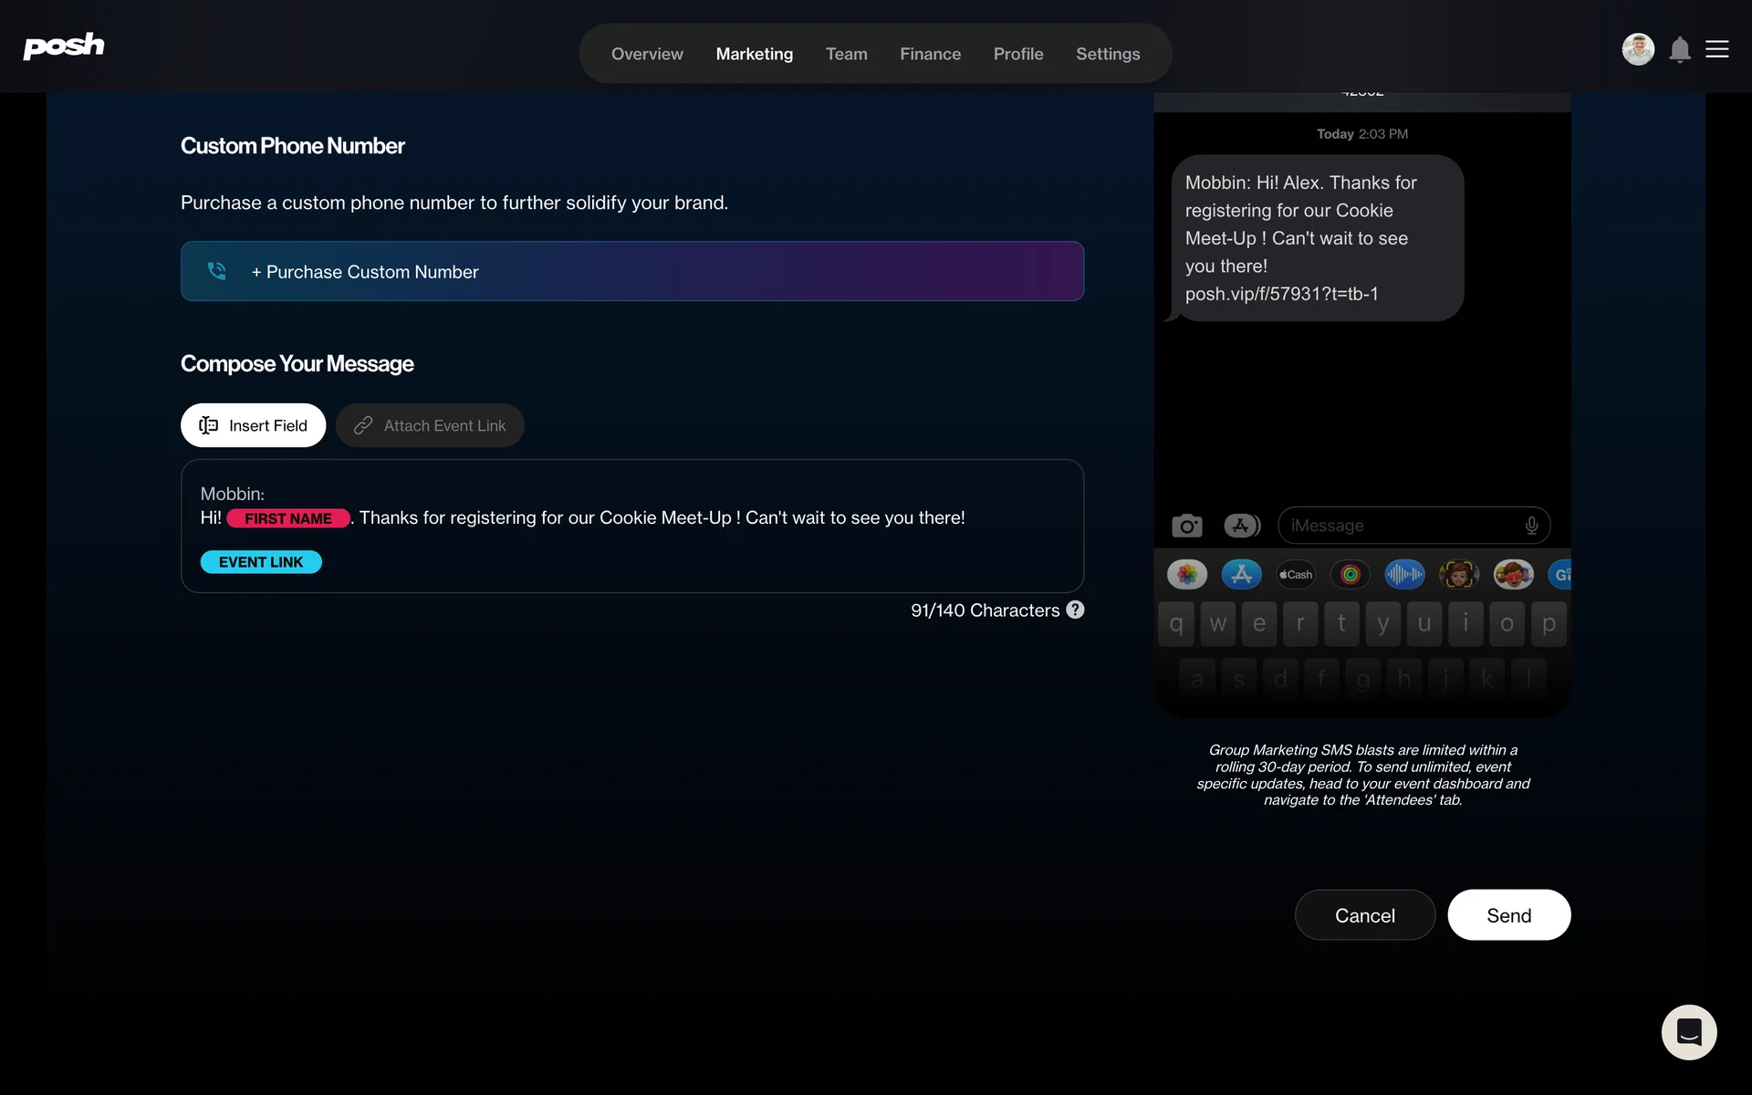Click the camera icon in phone preview

click(x=1186, y=526)
